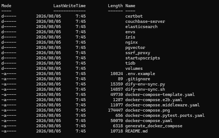Click the docker-compose.png file name
Image resolution: width=219 pixels, height=138 pixels.
point(148,110)
